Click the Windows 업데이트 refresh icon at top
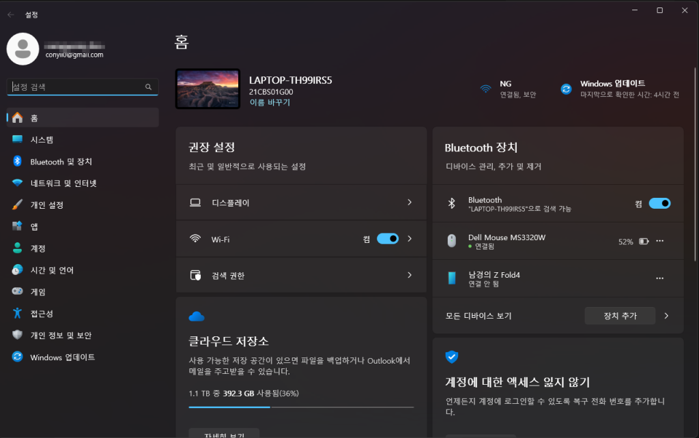699x438 pixels. coord(566,89)
